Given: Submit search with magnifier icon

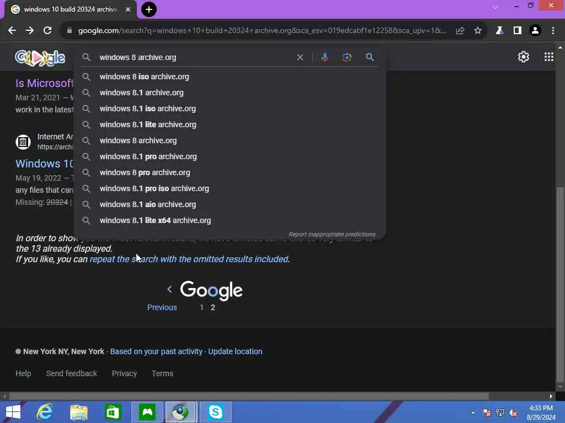Looking at the screenshot, I should click(x=370, y=57).
